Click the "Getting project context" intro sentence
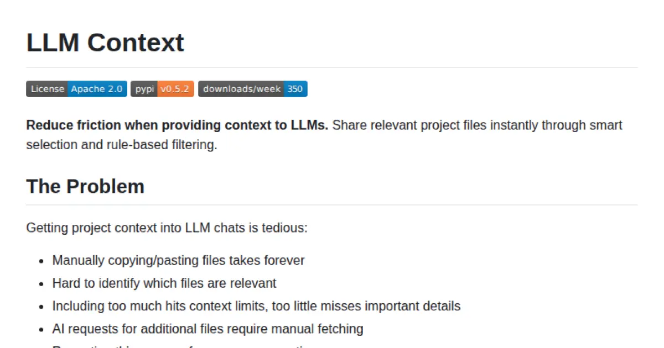This screenshot has height=348, width=664. tap(167, 228)
